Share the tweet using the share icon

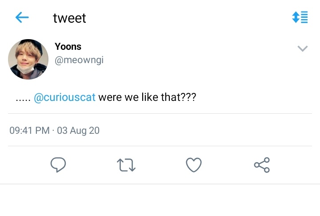tap(262, 165)
